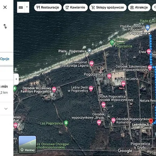This screenshot has height=156, width=156.
Task: Click Leśny Dwór w Pogorzelicy pin
Action: pos(91,89)
